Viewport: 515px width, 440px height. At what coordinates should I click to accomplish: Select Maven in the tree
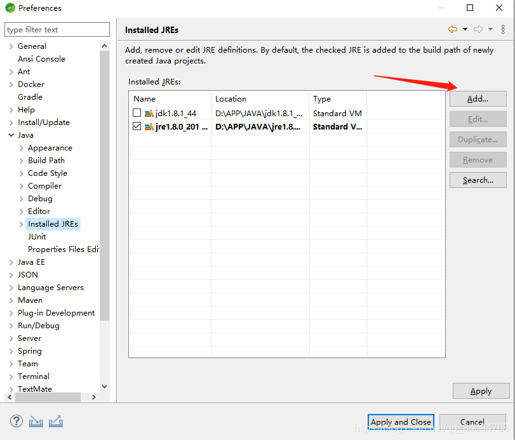point(30,300)
